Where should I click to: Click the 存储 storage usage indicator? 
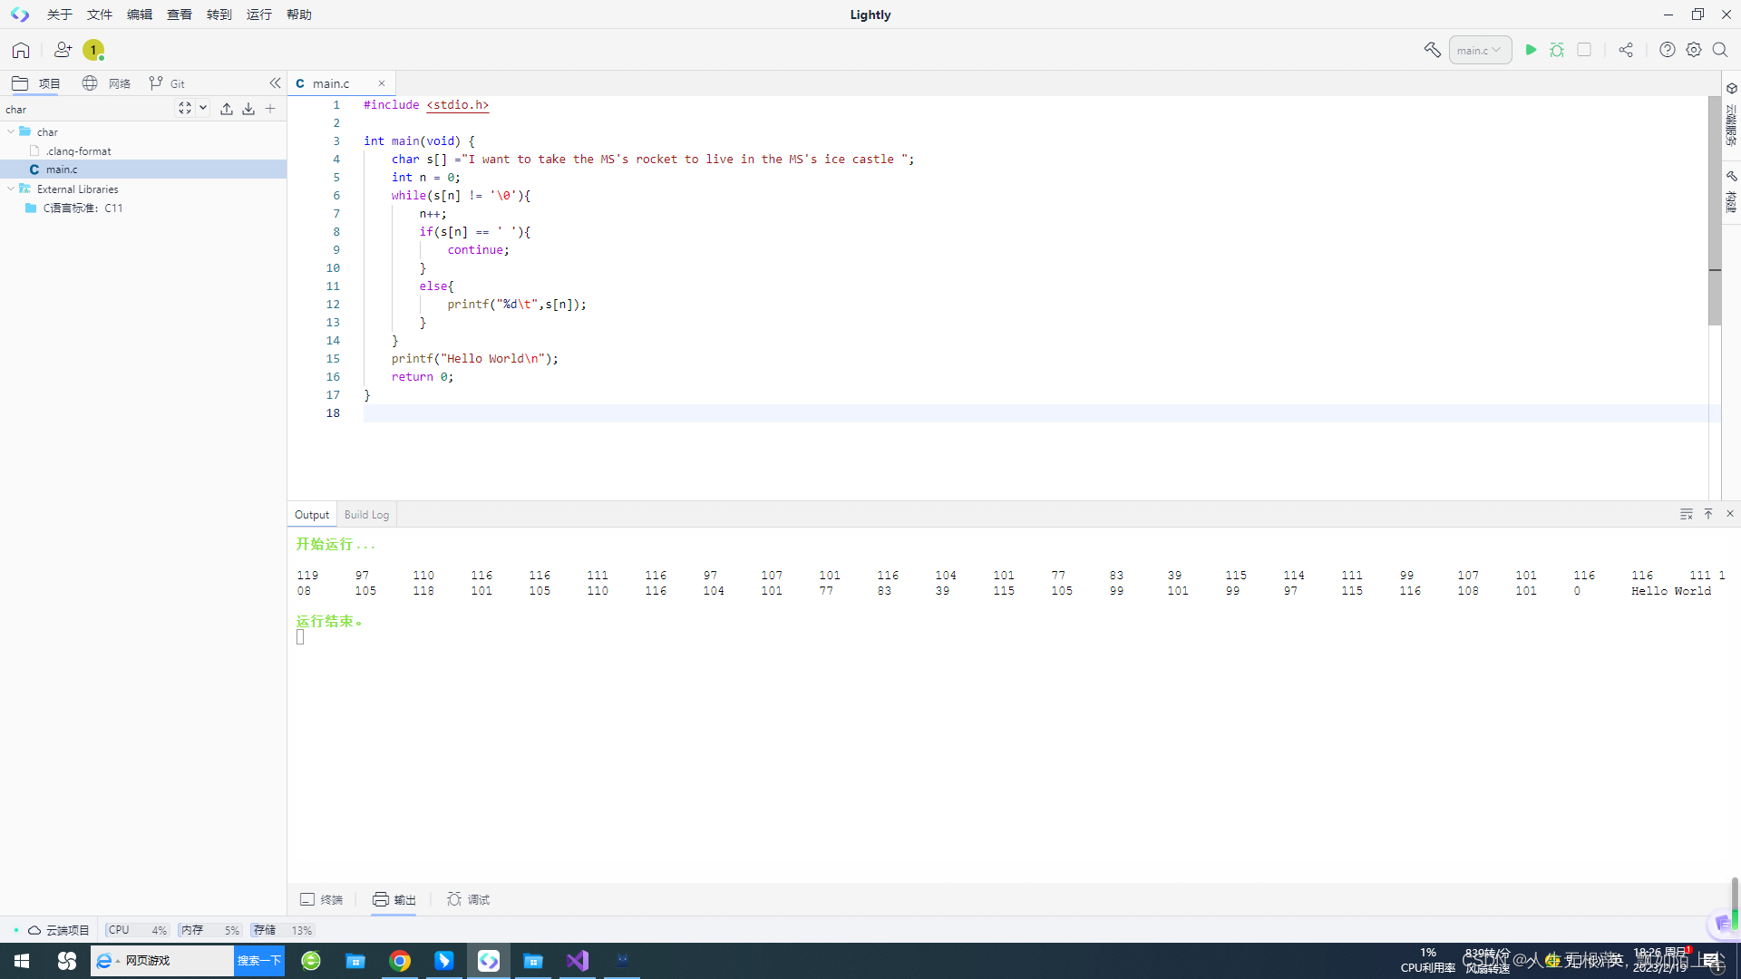[x=283, y=930]
